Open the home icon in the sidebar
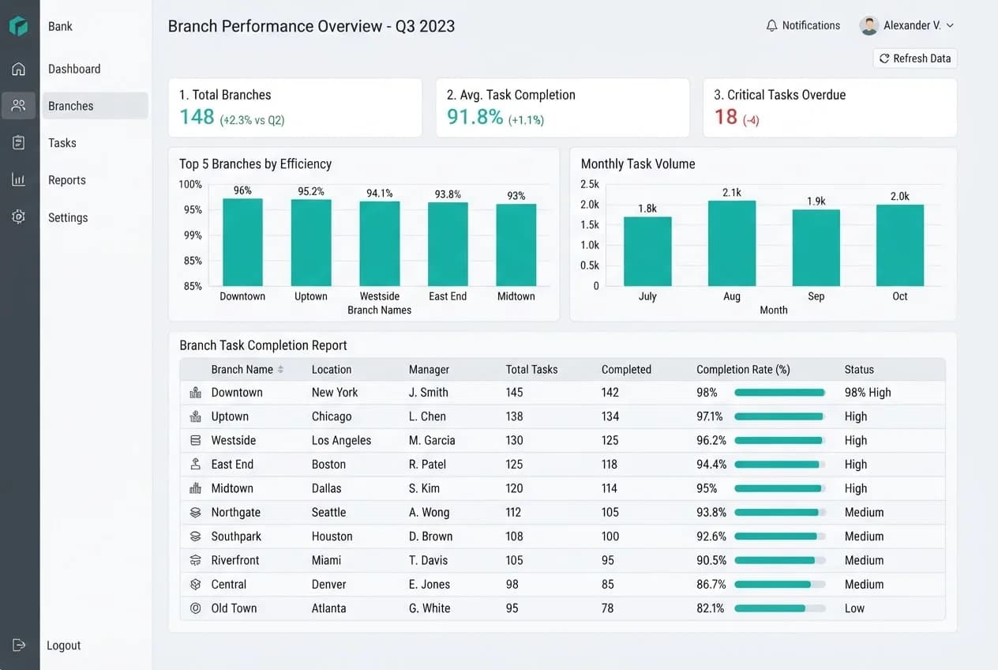The width and height of the screenshot is (998, 670). pos(19,69)
